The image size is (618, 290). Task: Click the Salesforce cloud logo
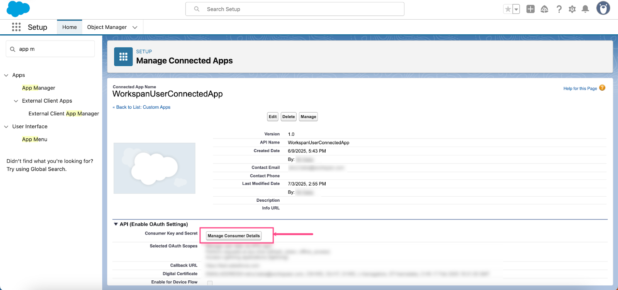pyautogui.click(x=18, y=9)
